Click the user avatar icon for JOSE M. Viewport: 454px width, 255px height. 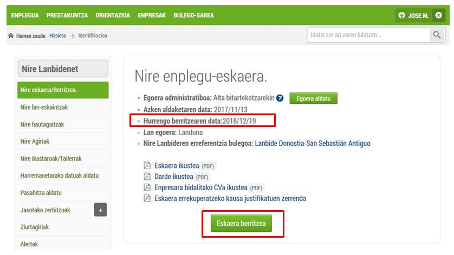pos(401,15)
